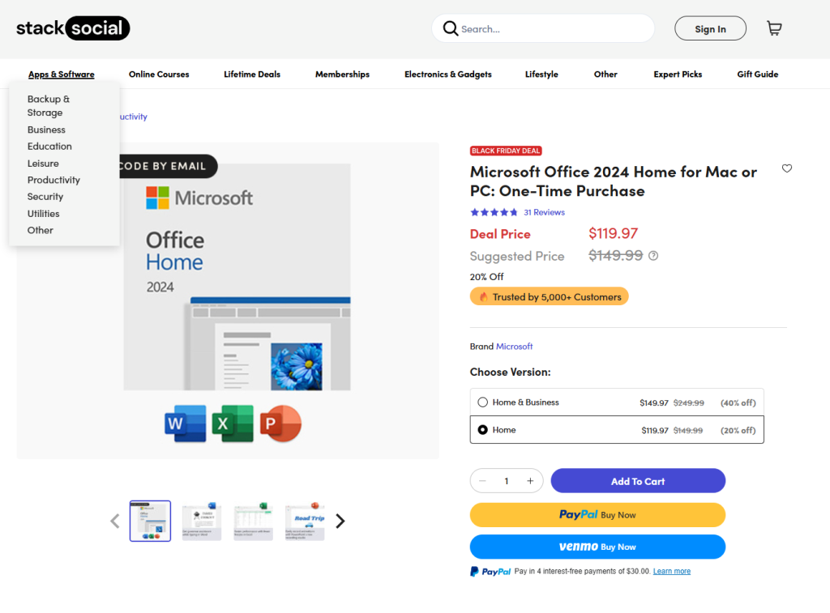
Task: Choose Security from the submenu
Action: [x=45, y=197]
